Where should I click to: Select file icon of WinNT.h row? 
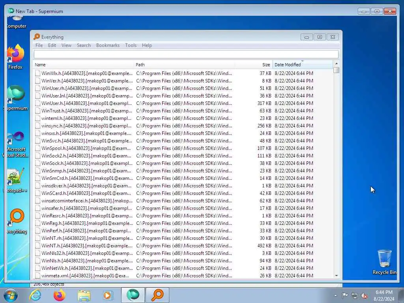pyautogui.click(x=37, y=245)
